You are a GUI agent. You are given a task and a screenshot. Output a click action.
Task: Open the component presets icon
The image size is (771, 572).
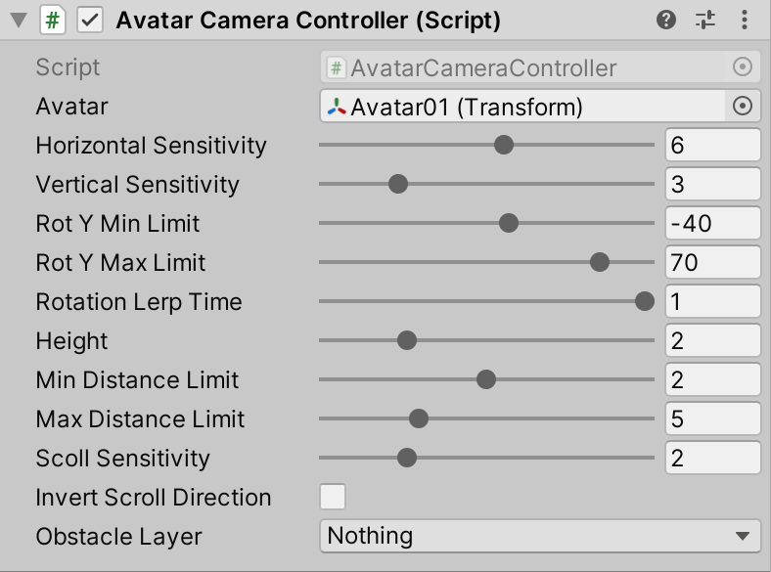pyautogui.click(x=705, y=20)
